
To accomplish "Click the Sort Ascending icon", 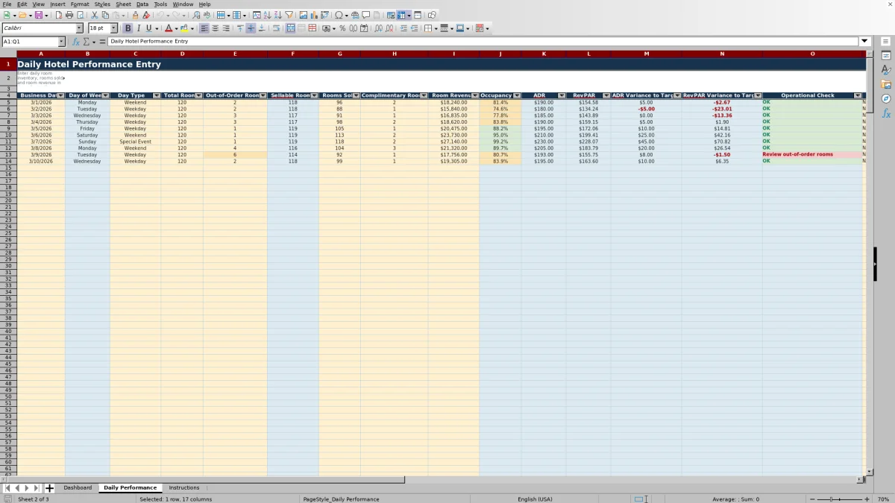I will tap(267, 15).
